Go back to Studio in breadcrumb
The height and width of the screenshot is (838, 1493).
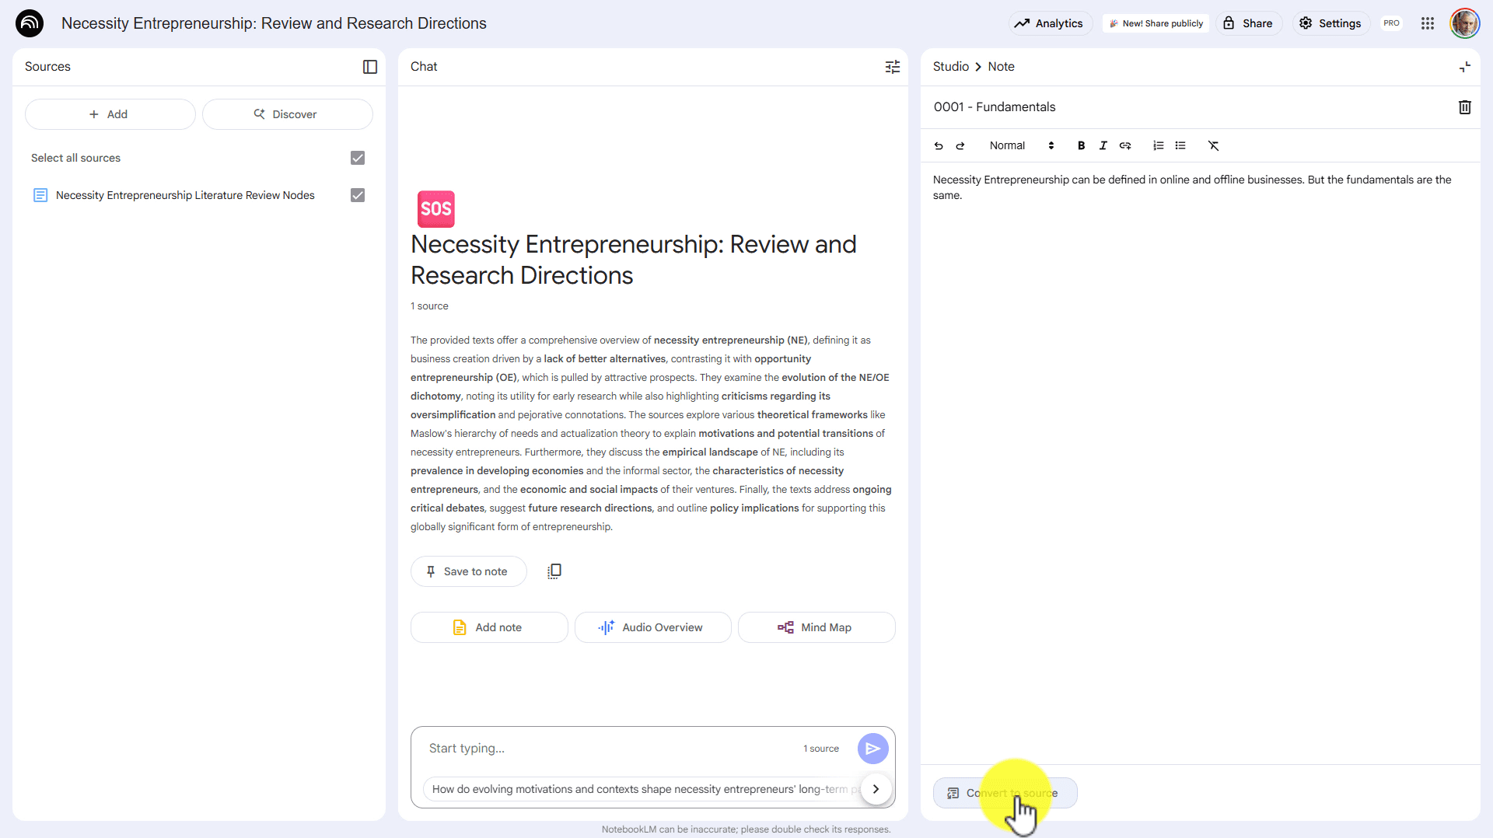pos(950,67)
